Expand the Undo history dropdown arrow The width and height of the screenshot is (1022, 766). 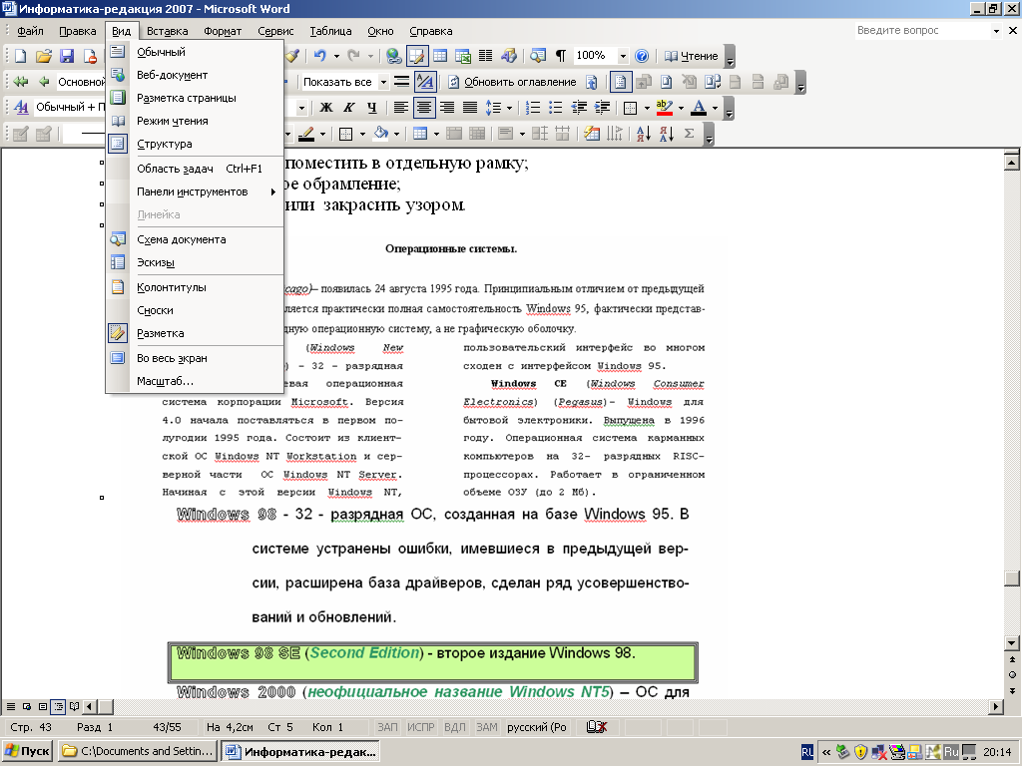point(336,56)
